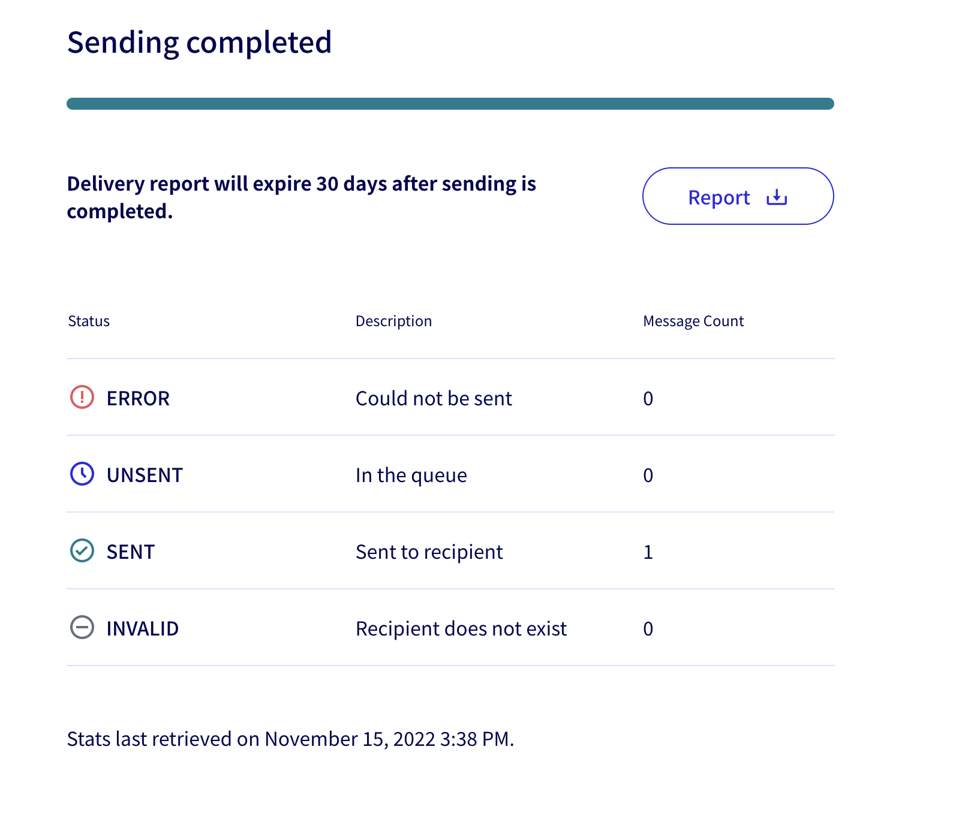Click the red ERROR status icon
Viewport: 956px width, 813px height.
coord(82,398)
